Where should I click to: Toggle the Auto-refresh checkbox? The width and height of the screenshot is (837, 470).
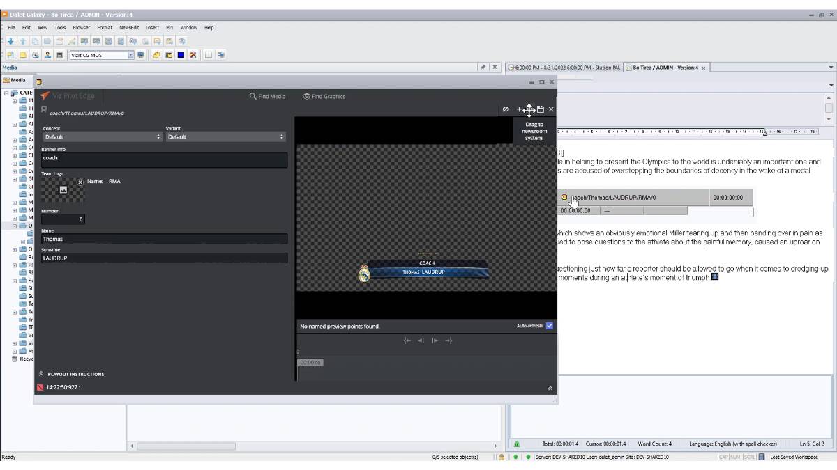click(550, 326)
